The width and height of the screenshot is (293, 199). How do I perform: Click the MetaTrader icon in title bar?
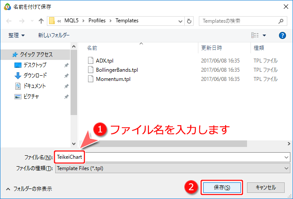(7, 7)
